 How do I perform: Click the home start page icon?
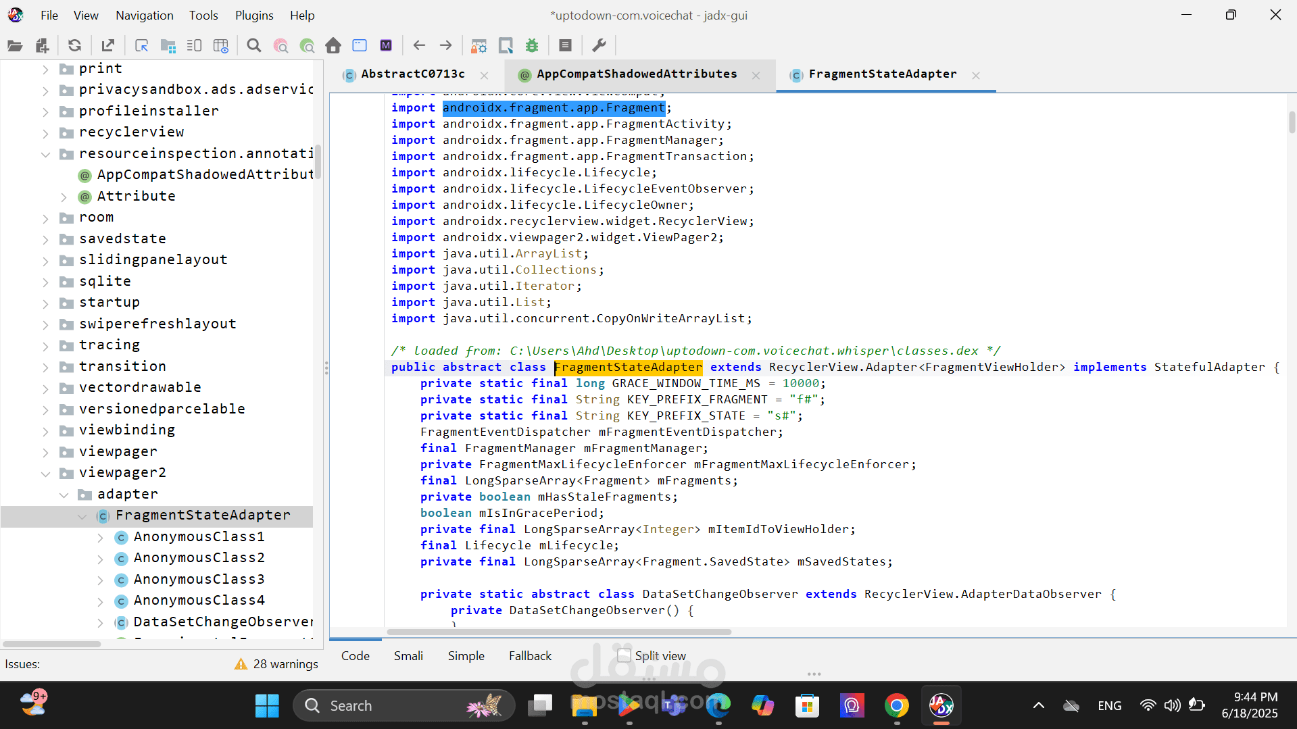tap(333, 46)
